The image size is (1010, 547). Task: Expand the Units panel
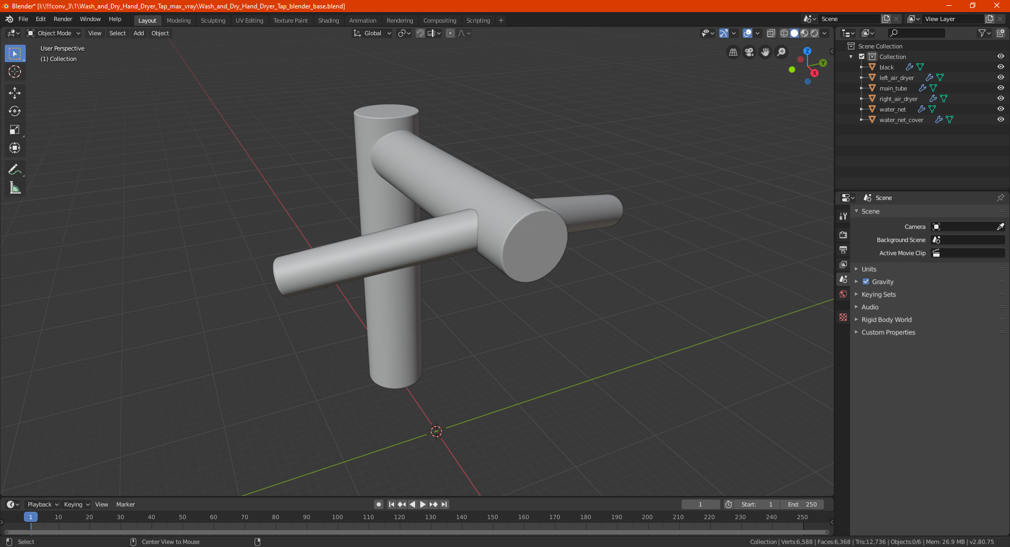click(x=868, y=269)
